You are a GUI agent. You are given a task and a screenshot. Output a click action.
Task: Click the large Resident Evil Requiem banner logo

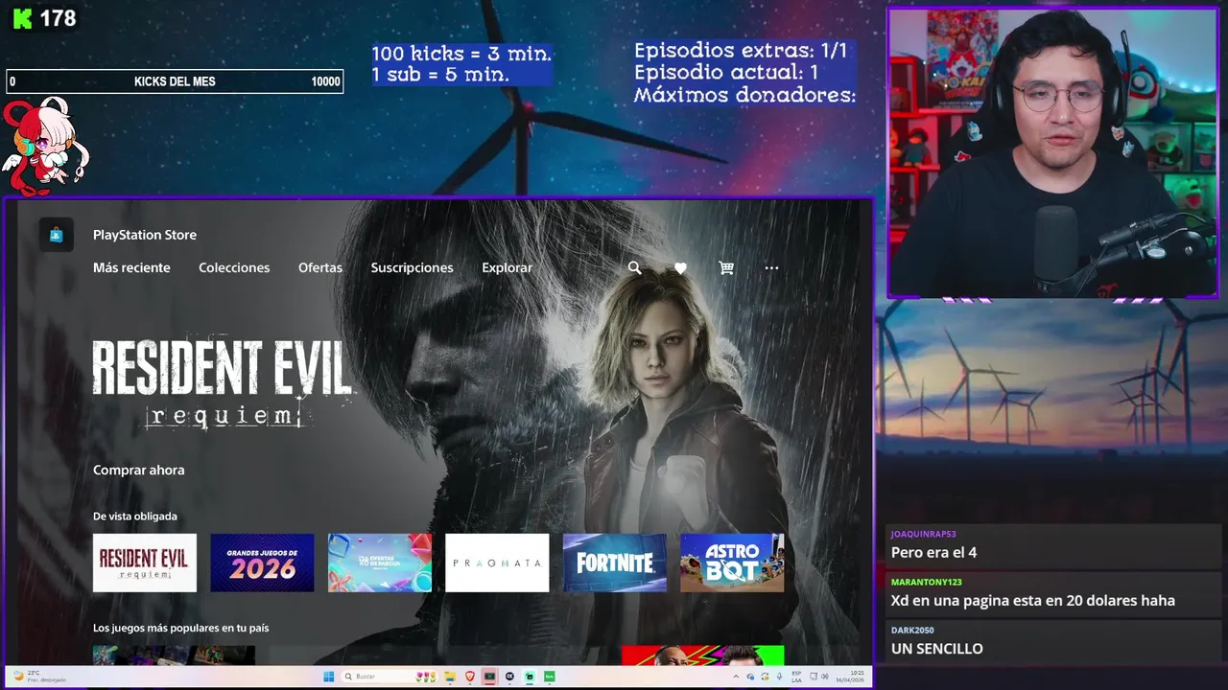point(223,383)
